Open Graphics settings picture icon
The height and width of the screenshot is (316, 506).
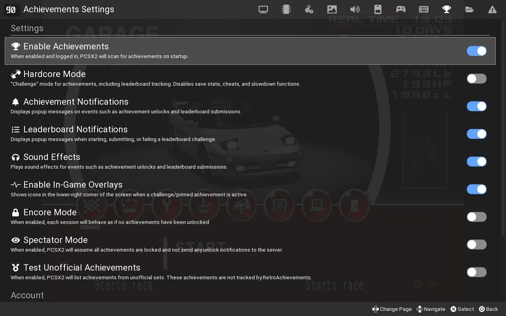[332, 9]
